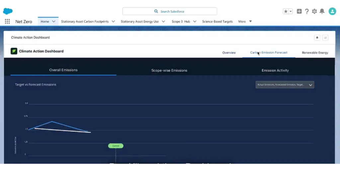Click the Salesforce cloud logo
This screenshot has width=340, height=170.
click(8, 11)
